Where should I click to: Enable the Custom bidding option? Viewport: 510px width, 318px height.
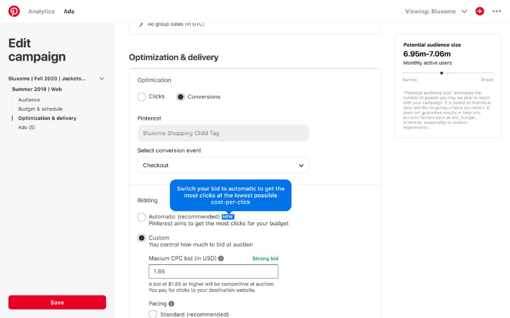[141, 238]
